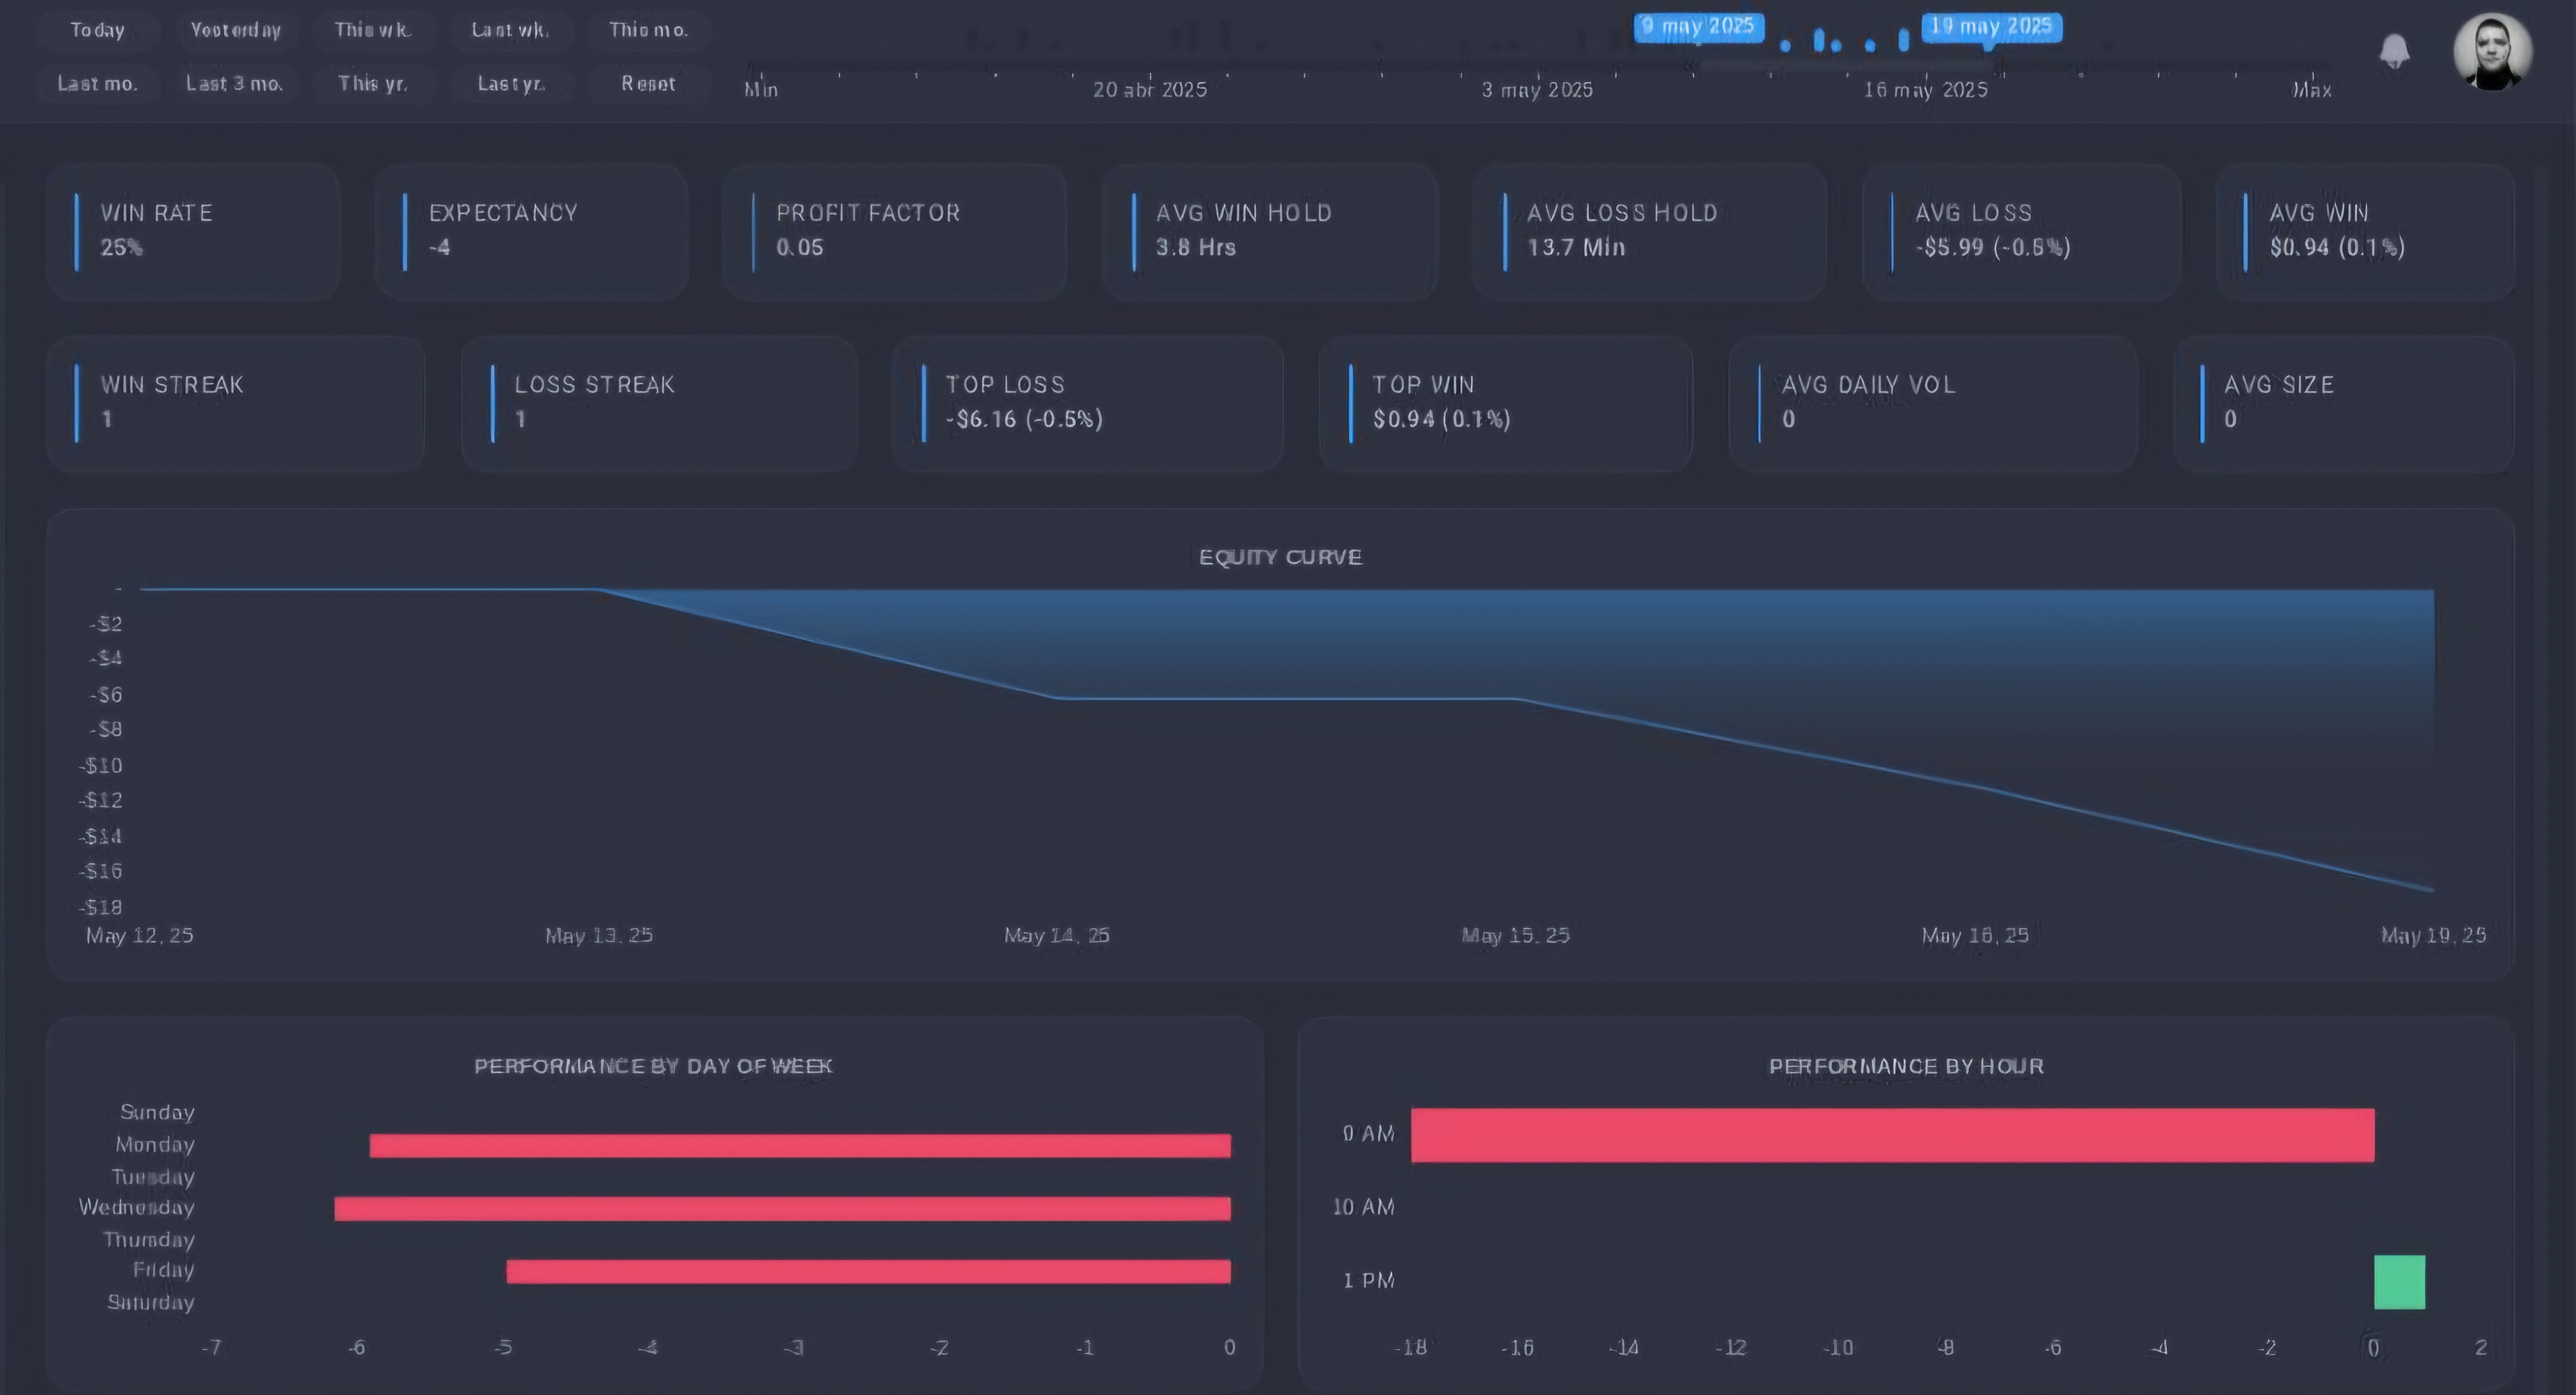Click the green 1 PM bar
Viewport: 2576px width, 1395px height.
pos(2399,1281)
